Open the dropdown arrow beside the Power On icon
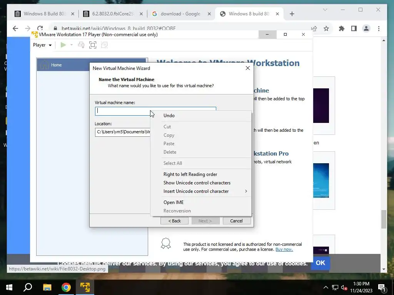The width and height of the screenshot is (394, 295). click(72, 45)
